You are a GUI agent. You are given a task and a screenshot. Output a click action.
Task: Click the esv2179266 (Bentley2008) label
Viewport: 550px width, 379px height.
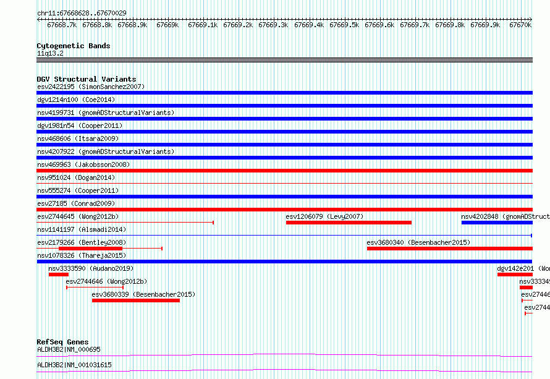[x=82, y=242]
